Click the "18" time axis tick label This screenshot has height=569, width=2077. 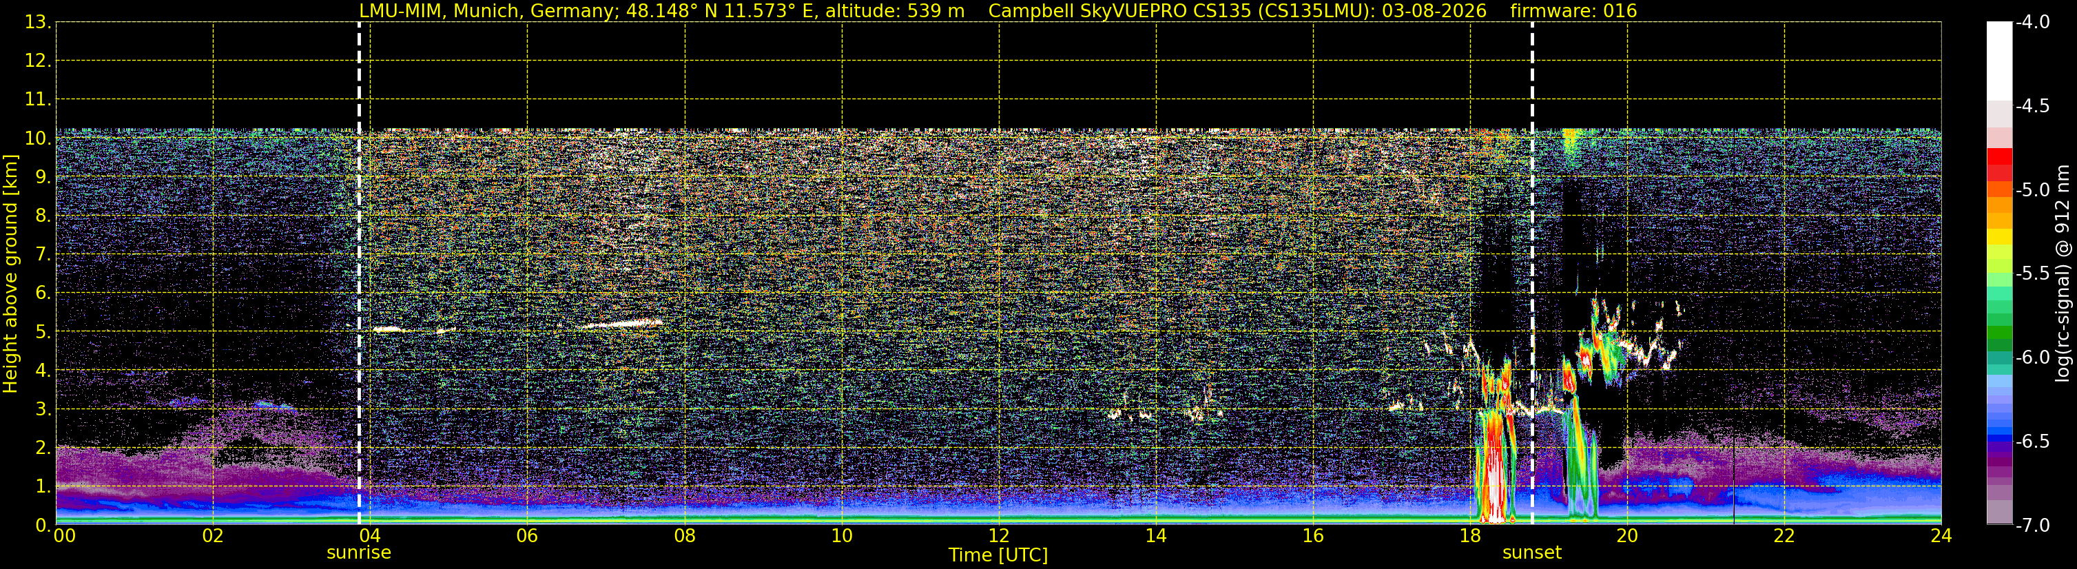tap(1471, 536)
